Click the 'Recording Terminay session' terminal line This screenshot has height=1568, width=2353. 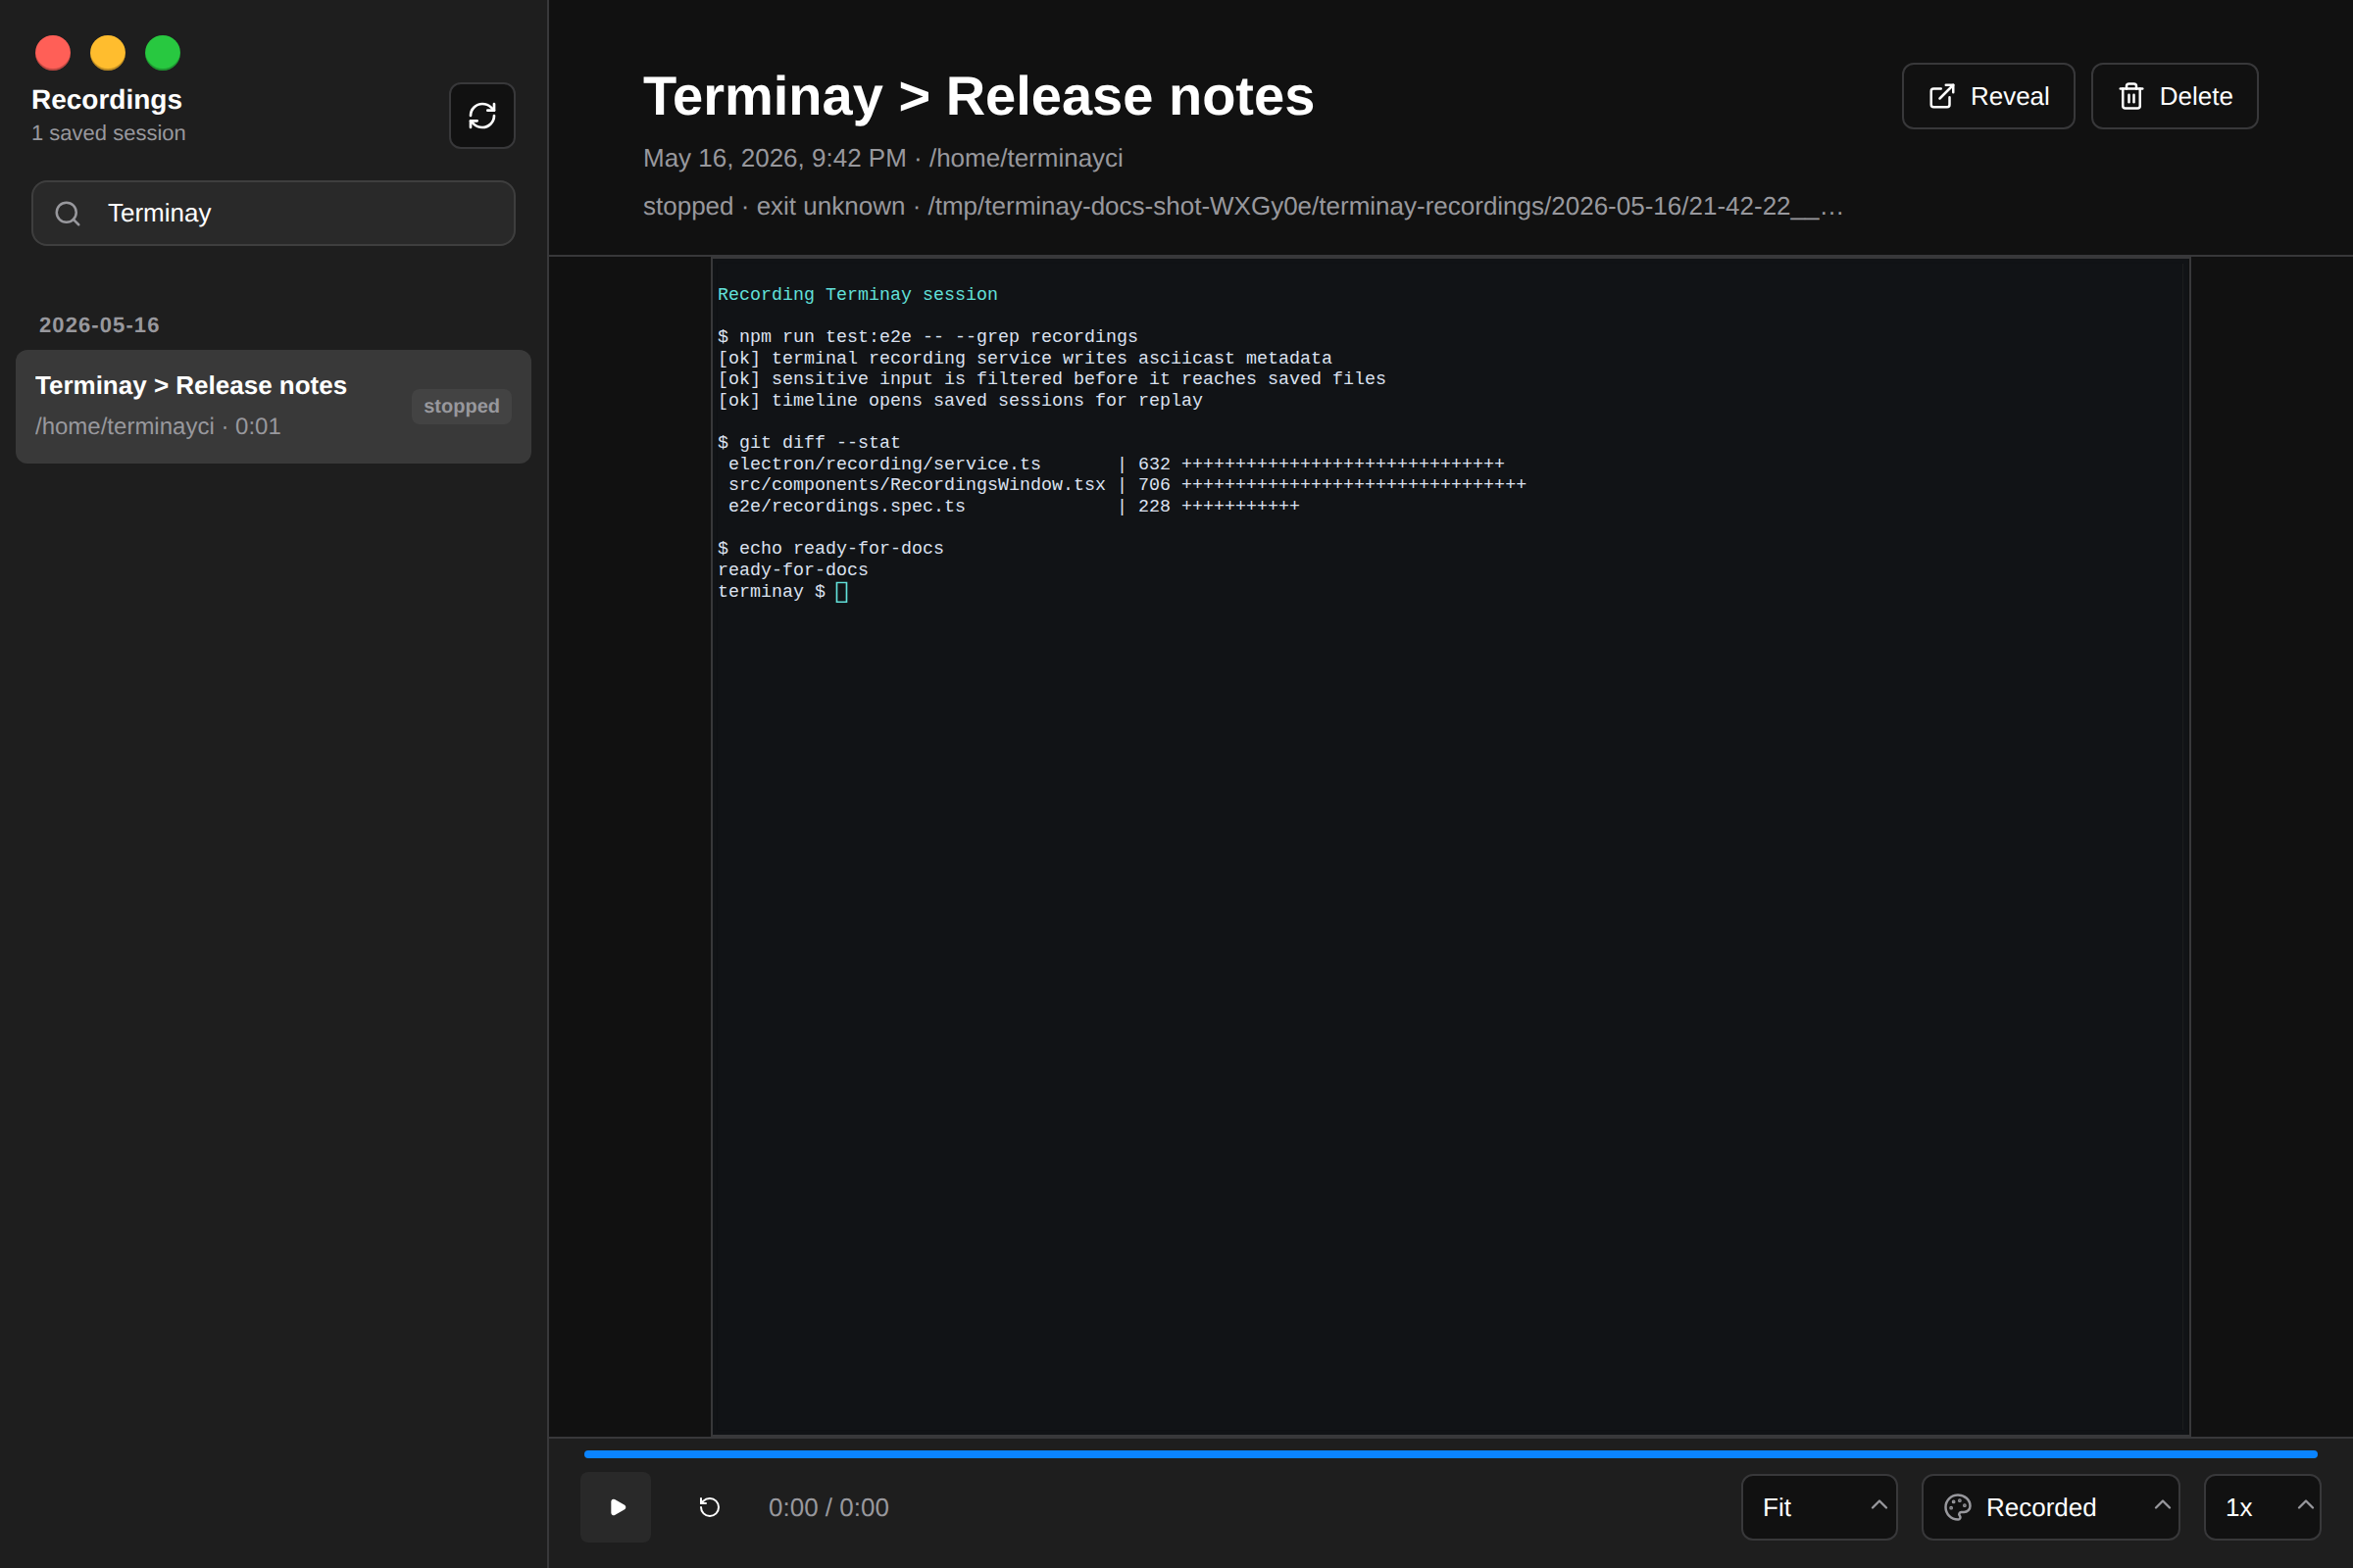pos(856,294)
